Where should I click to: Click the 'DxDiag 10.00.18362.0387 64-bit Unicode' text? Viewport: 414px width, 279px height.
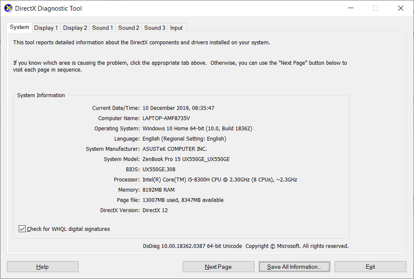click(192, 246)
